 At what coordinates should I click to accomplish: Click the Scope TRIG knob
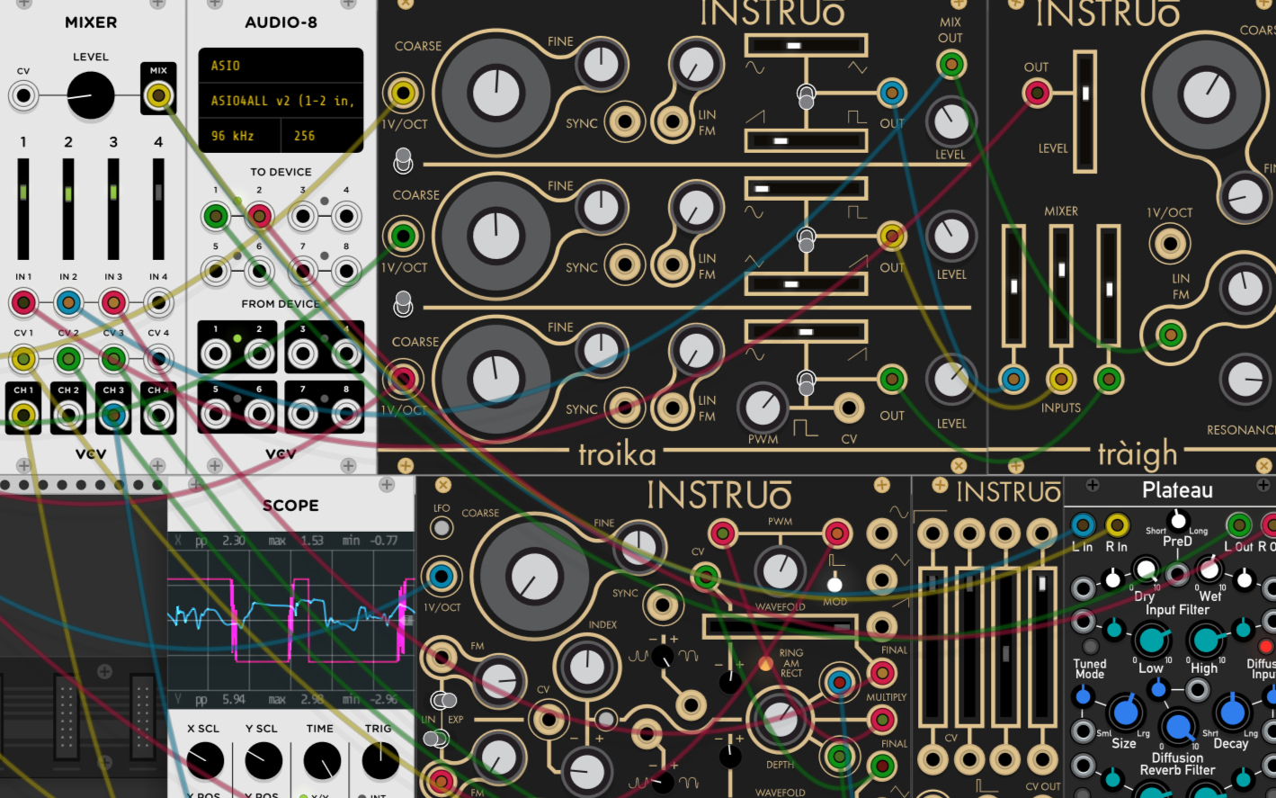[x=379, y=761]
